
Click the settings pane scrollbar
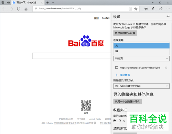(x=171, y=53)
